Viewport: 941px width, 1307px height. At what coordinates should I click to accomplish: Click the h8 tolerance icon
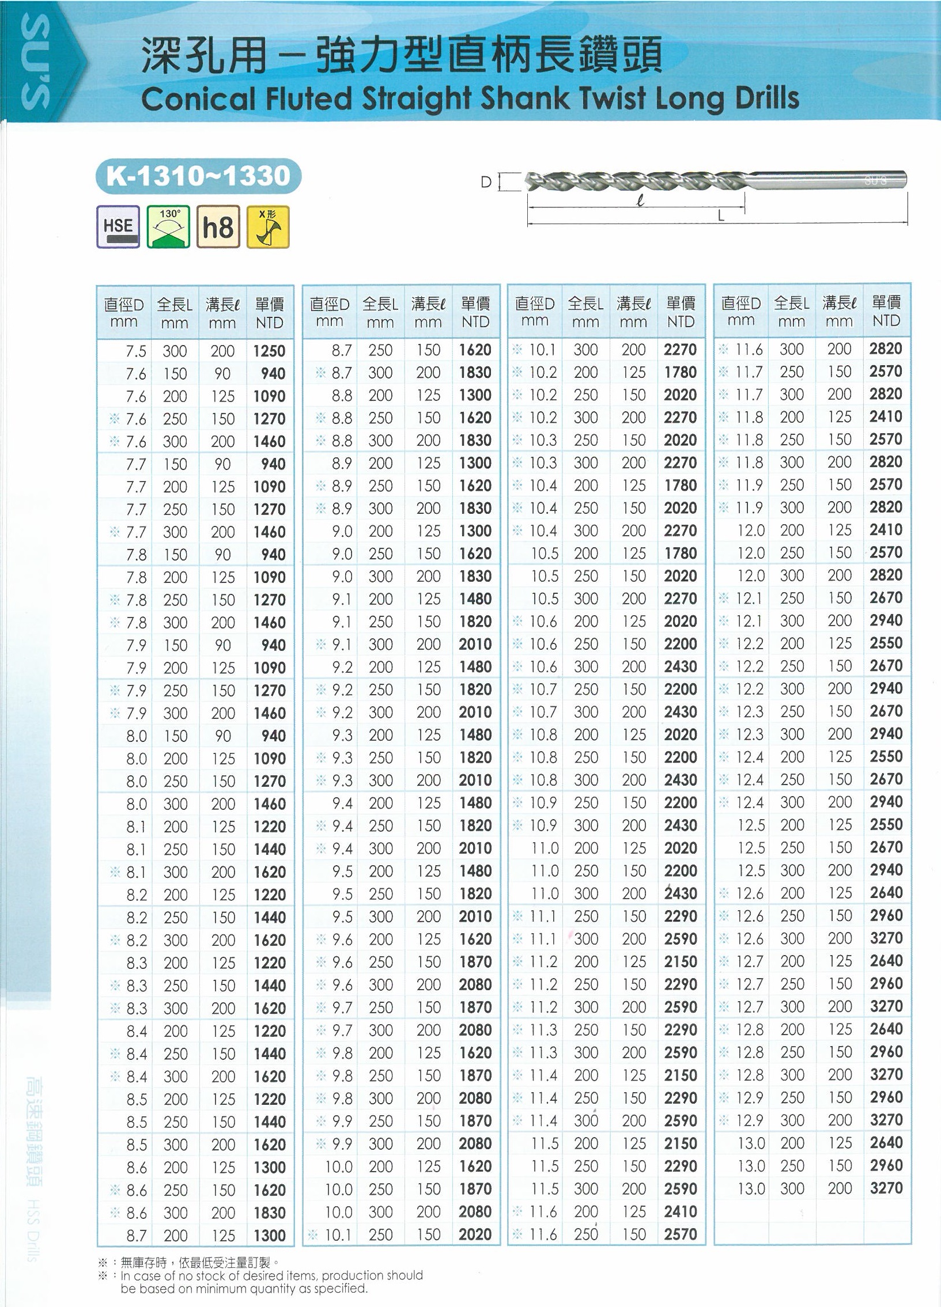[x=218, y=226]
